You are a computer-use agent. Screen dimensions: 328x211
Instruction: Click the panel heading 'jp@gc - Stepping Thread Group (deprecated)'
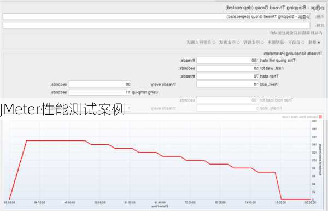pyautogui.click(x=275, y=8)
